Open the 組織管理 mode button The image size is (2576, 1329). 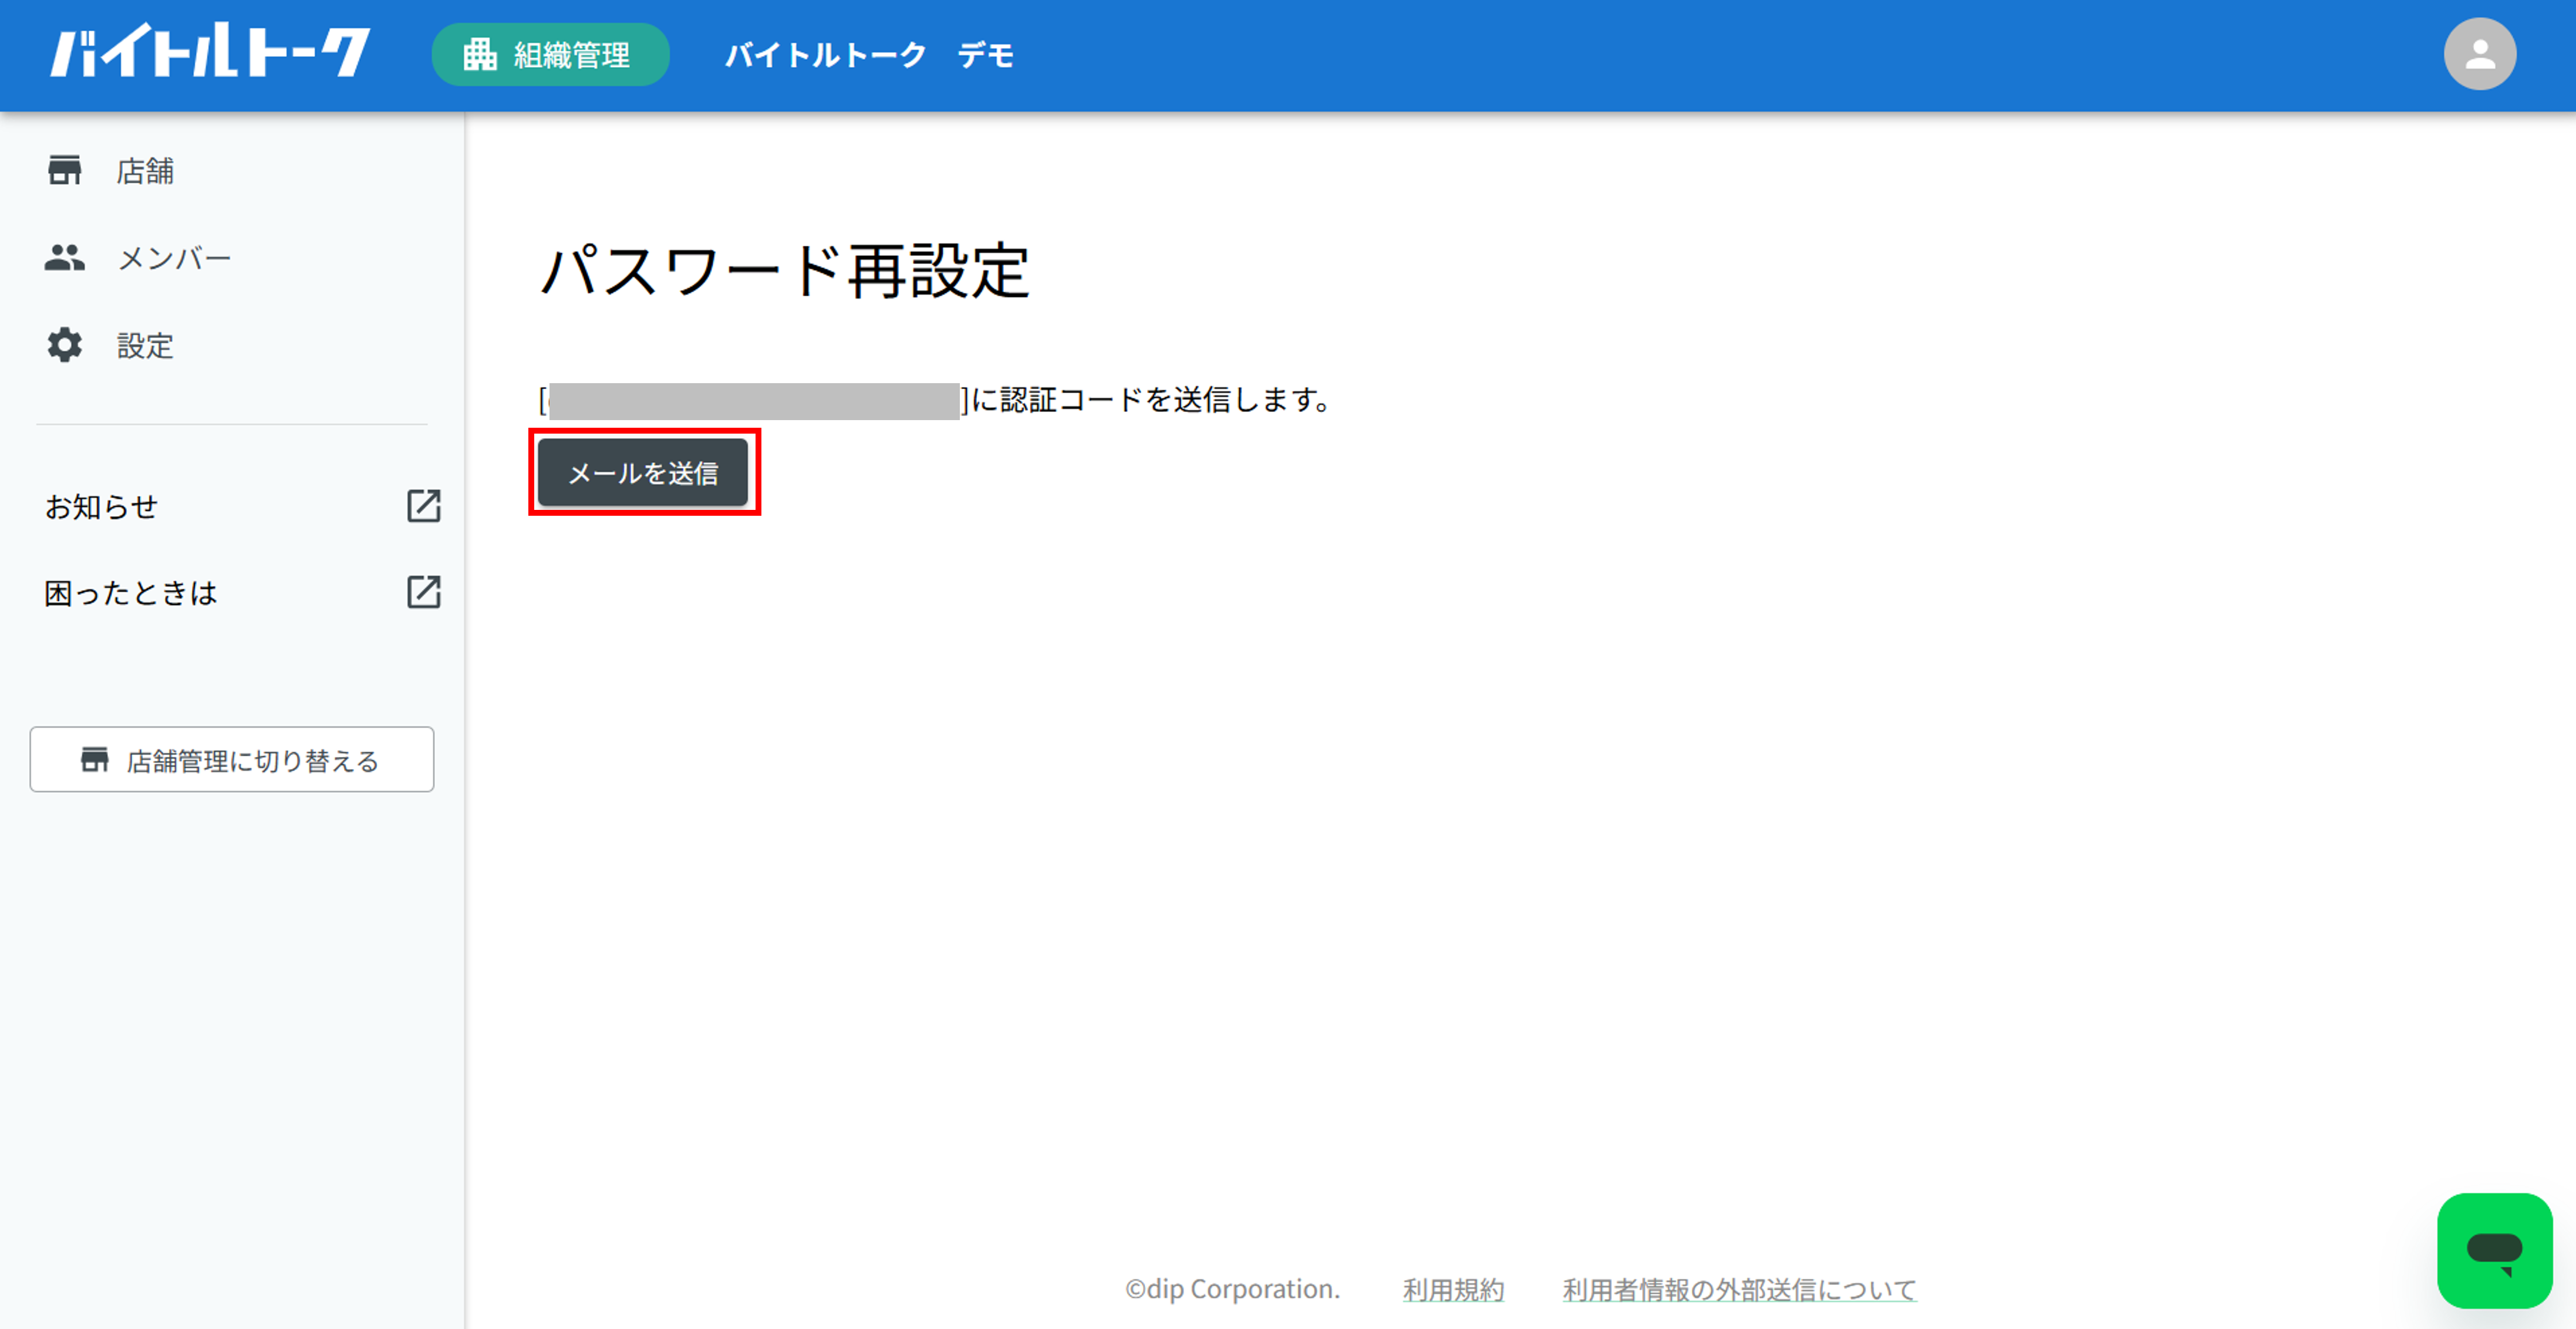[x=550, y=54]
